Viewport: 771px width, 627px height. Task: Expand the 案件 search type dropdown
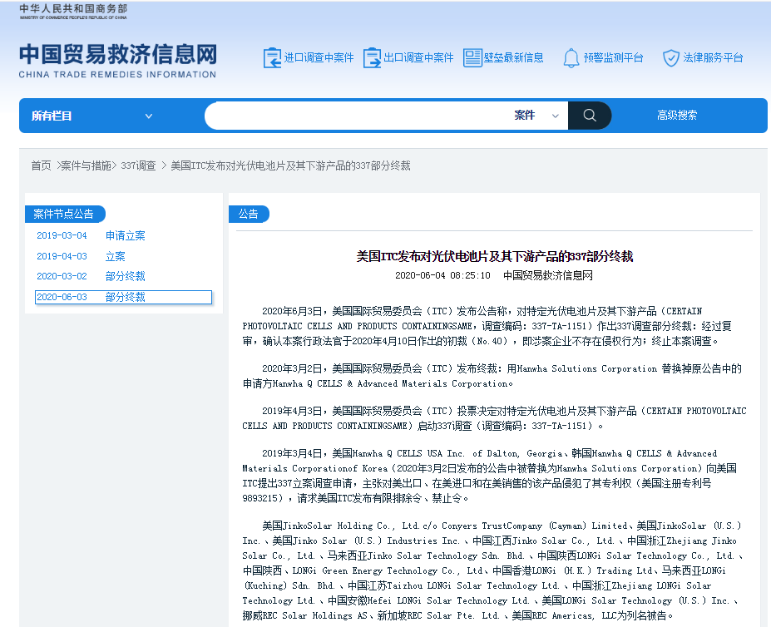point(536,116)
